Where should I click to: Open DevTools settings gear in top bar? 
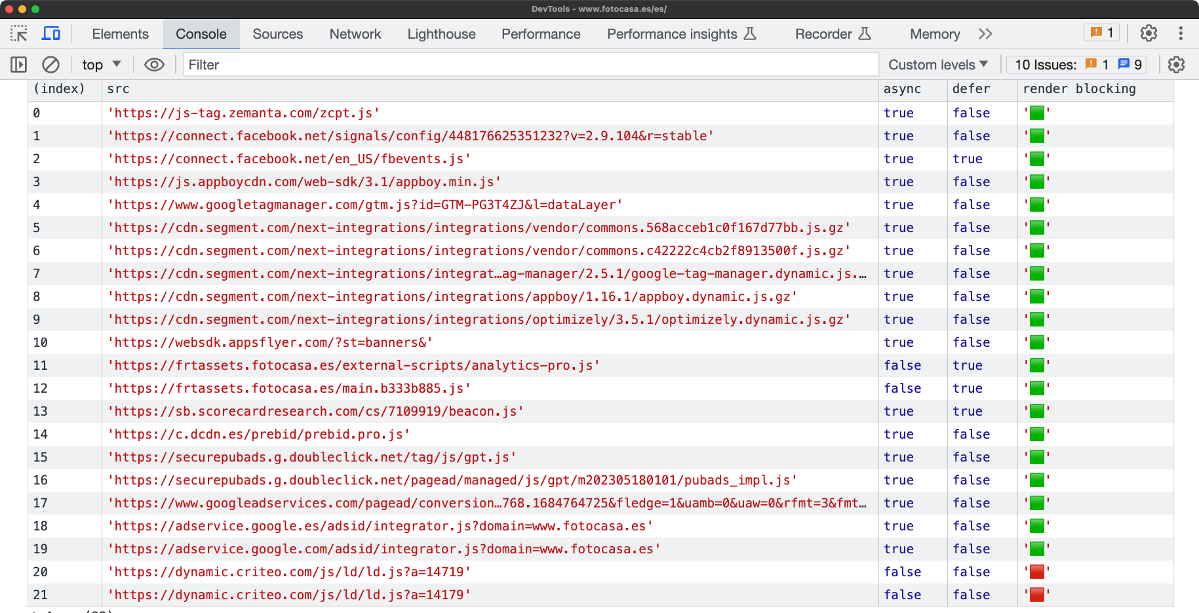1149,33
